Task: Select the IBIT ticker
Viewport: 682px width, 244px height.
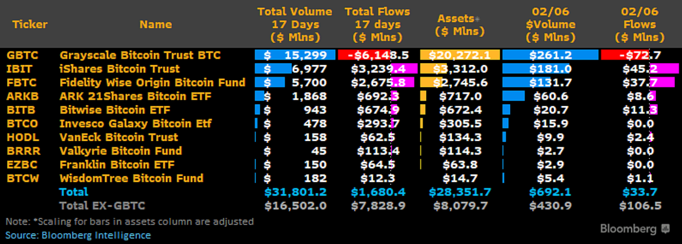Action: coord(20,69)
